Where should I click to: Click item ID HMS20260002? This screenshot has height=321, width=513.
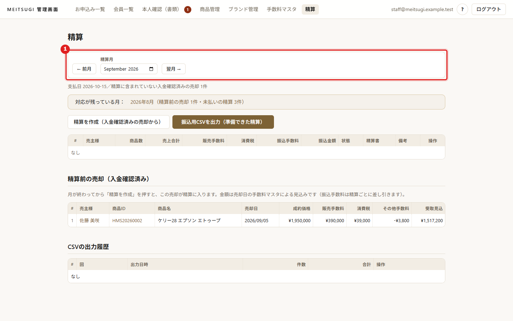(x=127, y=220)
